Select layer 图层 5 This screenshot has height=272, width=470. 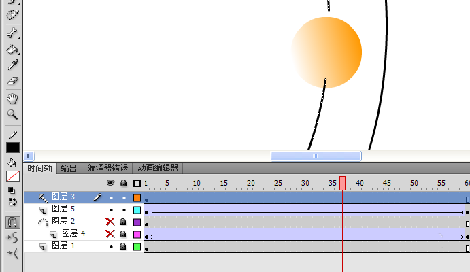tap(63, 209)
